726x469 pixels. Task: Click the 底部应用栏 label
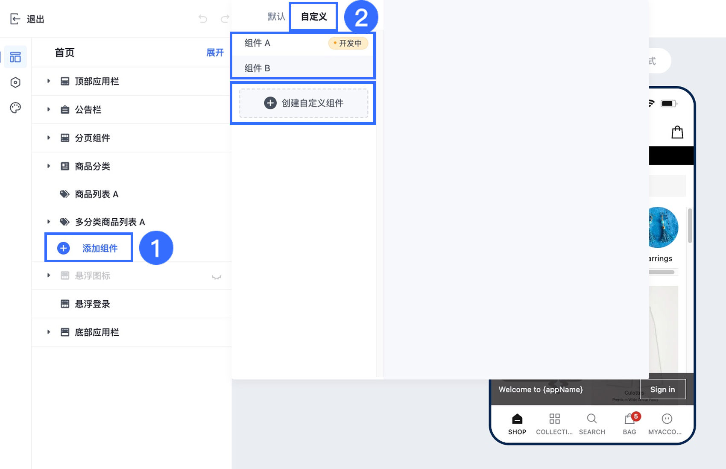[97, 332]
